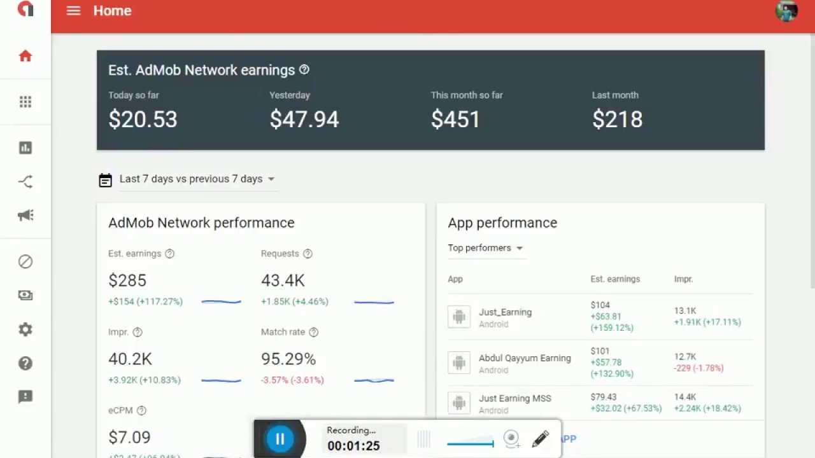Select Home in the top red bar
The height and width of the screenshot is (458, 815).
(112, 10)
